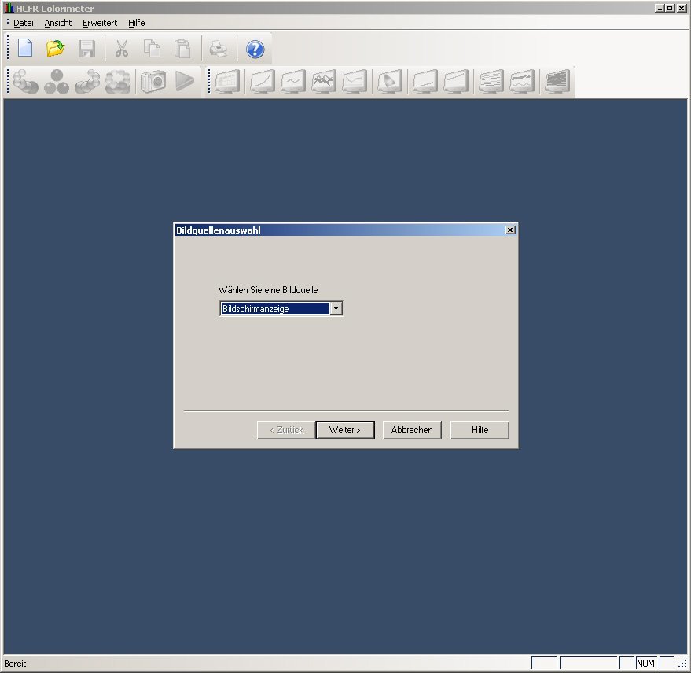Open the rising-line near white view icon
This screenshot has height=673, width=691.
[456, 82]
